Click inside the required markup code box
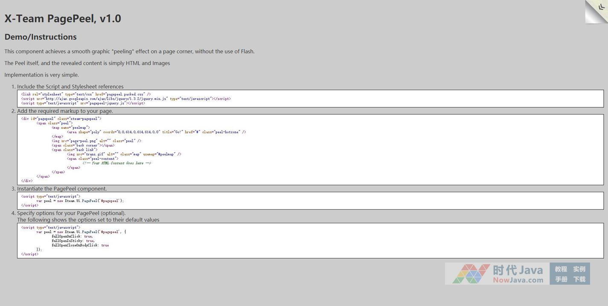 [310, 150]
